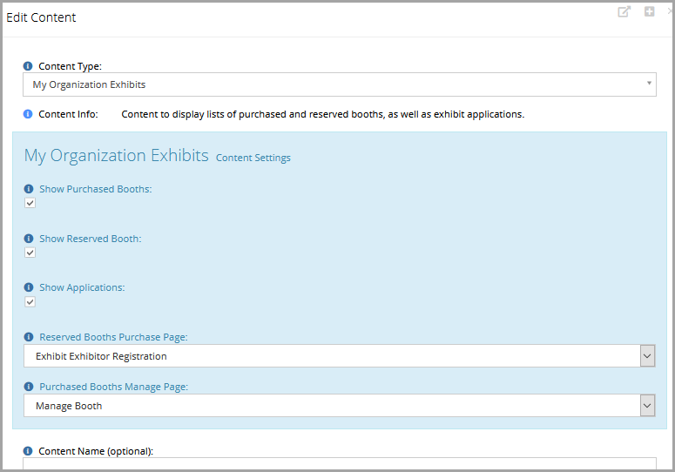Click the Show Purchased Booths label

pos(96,189)
